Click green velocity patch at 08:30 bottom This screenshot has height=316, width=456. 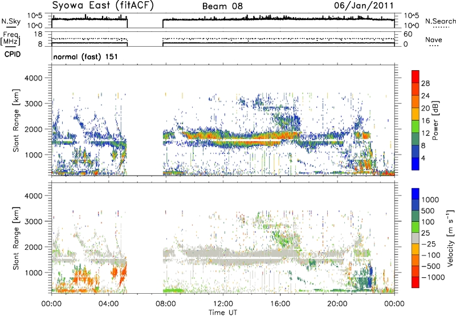173,290
